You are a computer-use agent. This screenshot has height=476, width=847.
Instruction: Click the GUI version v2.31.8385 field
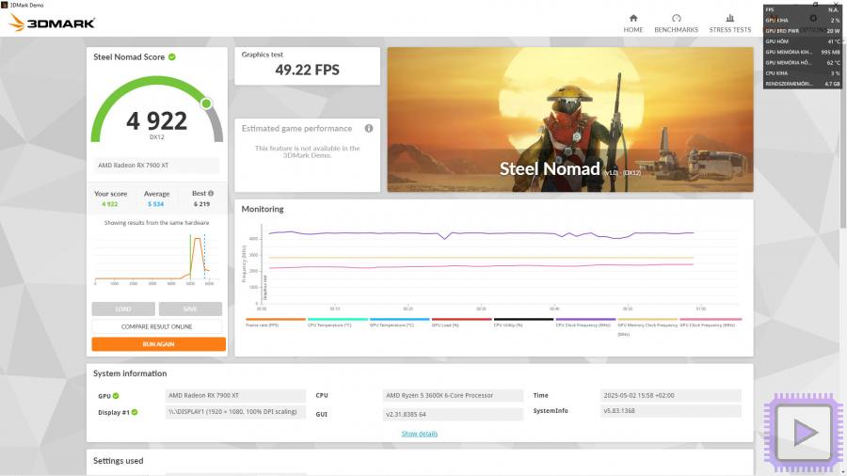point(453,415)
